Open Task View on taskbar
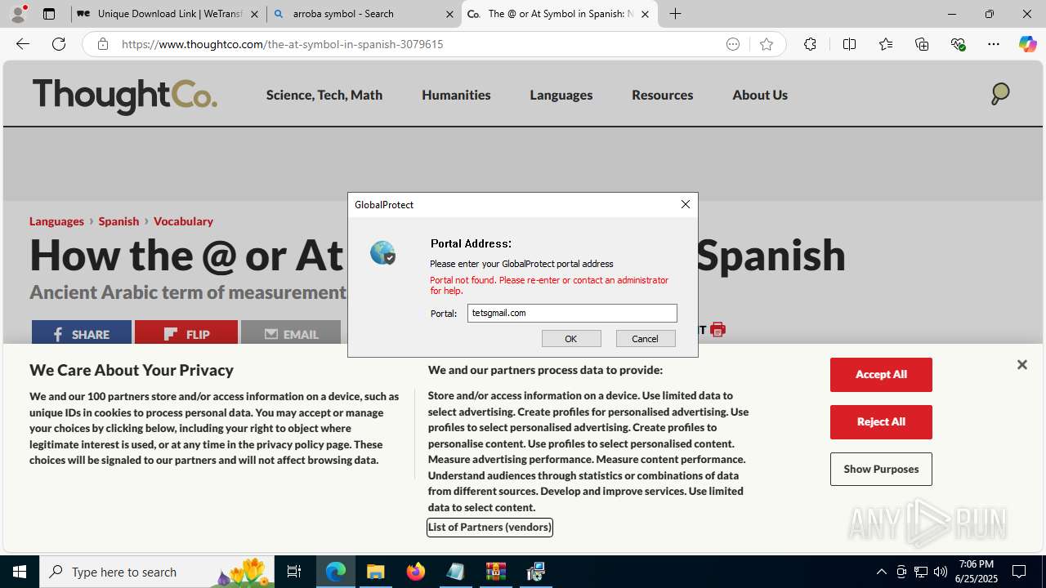Screen dimensions: 1046x588 pyautogui.click(x=294, y=572)
